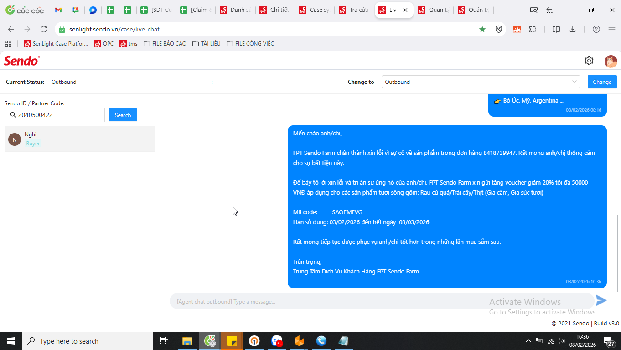
Task: Open the blue phone app on taskbar
Action: tap(321, 341)
